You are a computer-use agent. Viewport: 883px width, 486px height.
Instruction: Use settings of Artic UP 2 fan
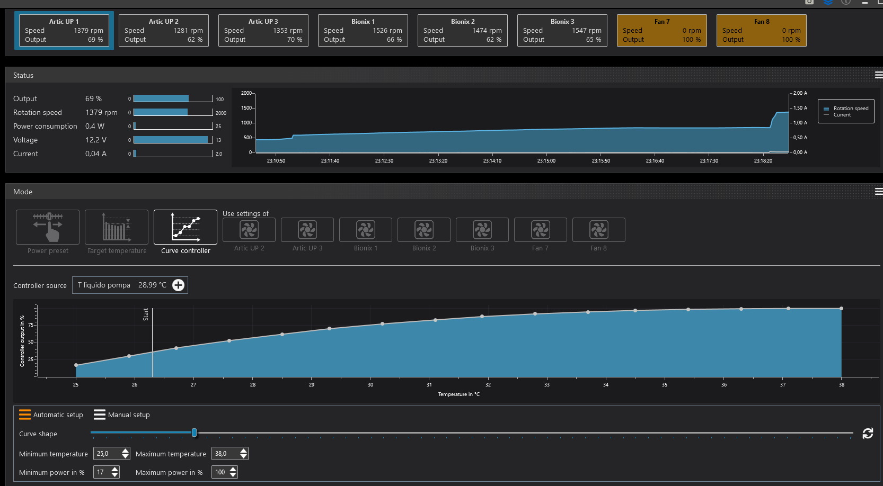(x=249, y=230)
